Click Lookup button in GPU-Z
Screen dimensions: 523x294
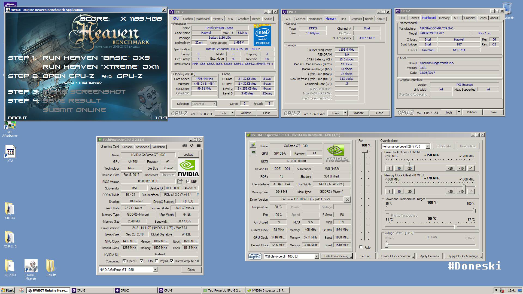click(188, 155)
